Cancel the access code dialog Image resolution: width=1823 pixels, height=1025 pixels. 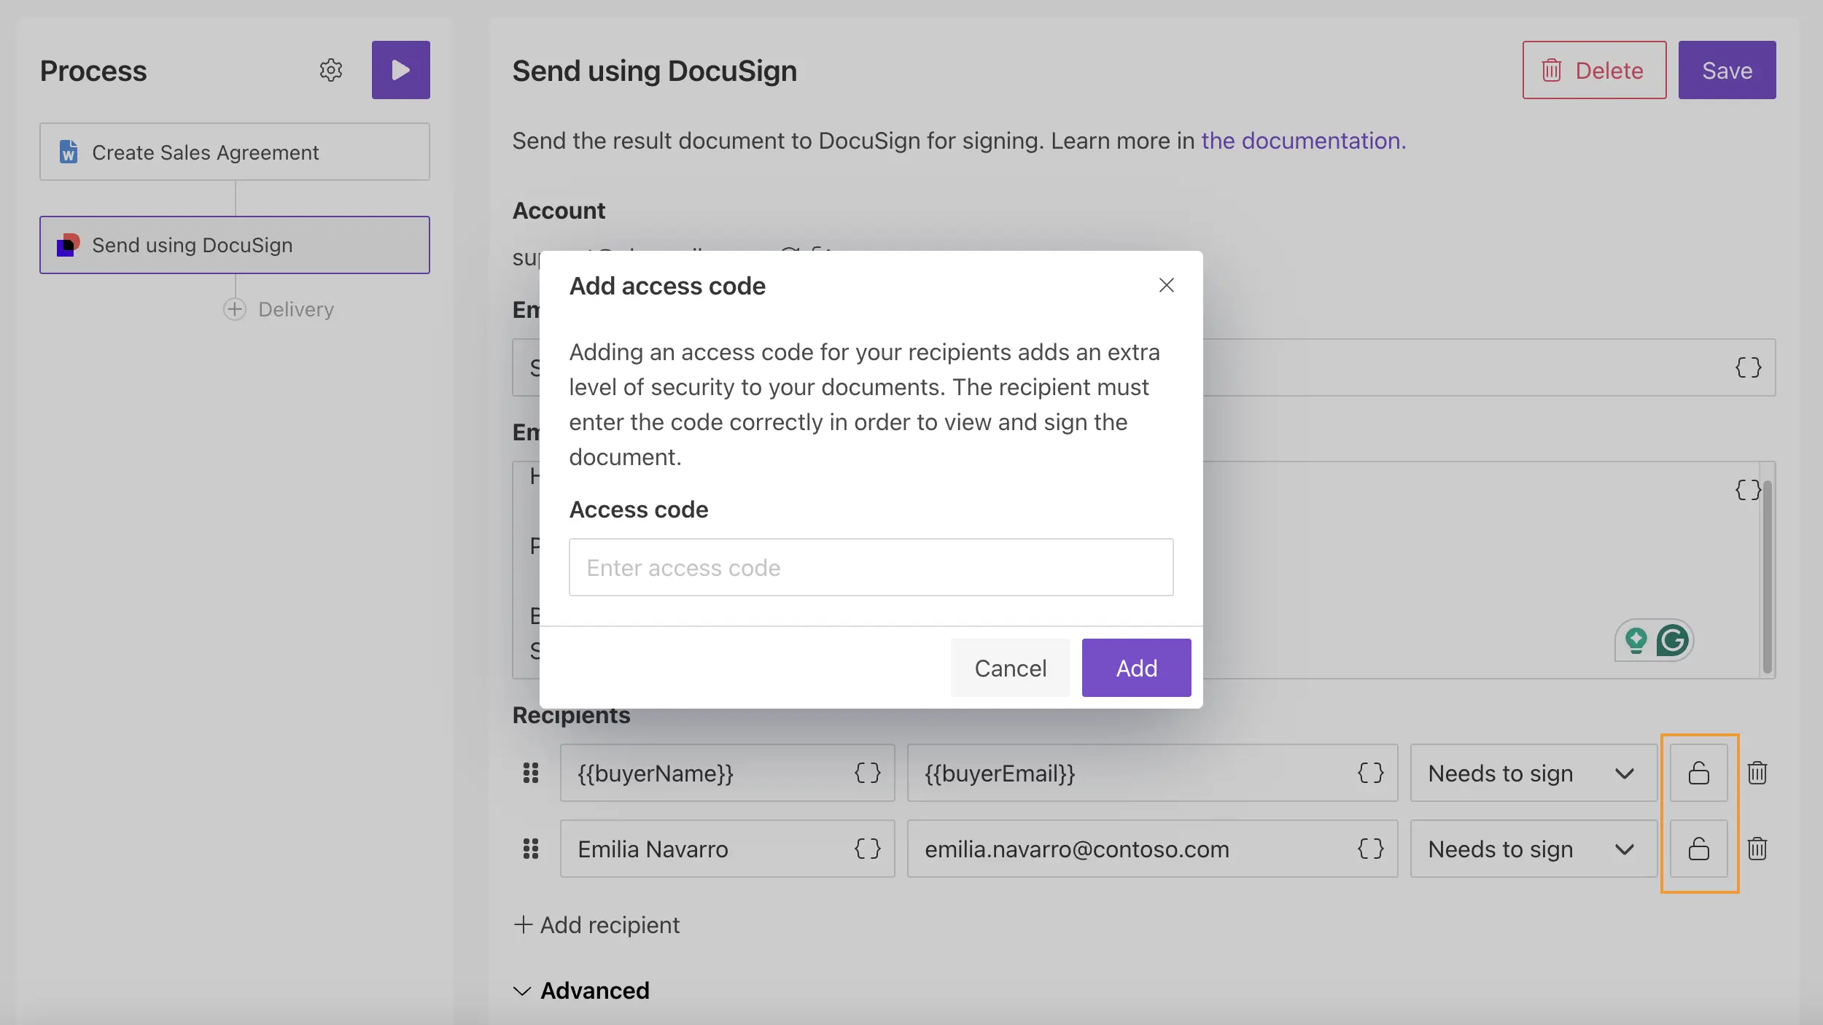click(1010, 668)
